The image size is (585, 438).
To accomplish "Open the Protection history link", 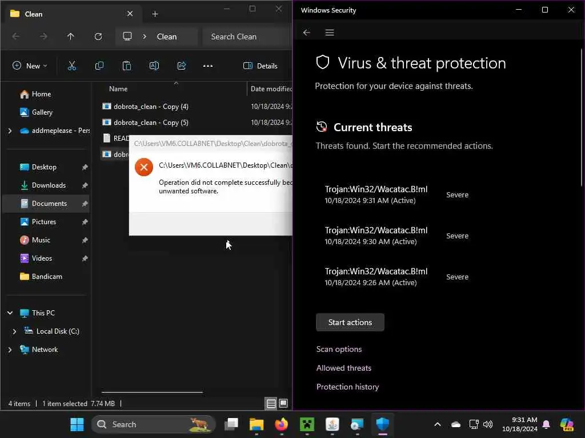I will pos(348,387).
